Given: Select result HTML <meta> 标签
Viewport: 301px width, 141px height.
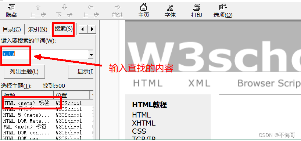Looking at the screenshot, I should (48, 103).
